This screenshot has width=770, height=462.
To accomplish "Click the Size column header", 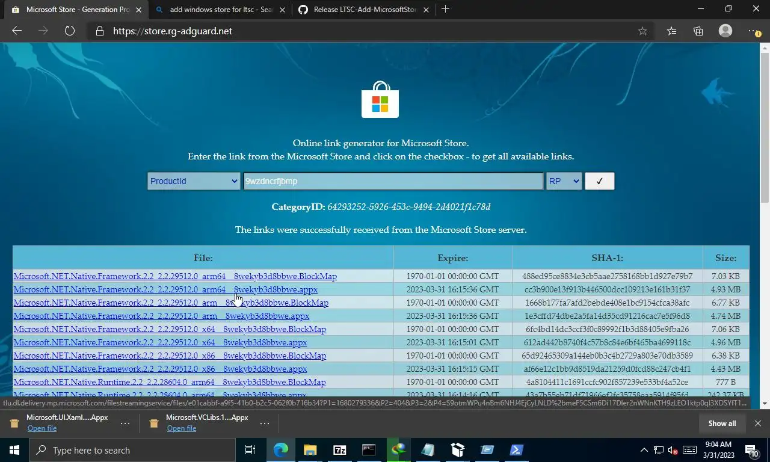I will 725,257.
